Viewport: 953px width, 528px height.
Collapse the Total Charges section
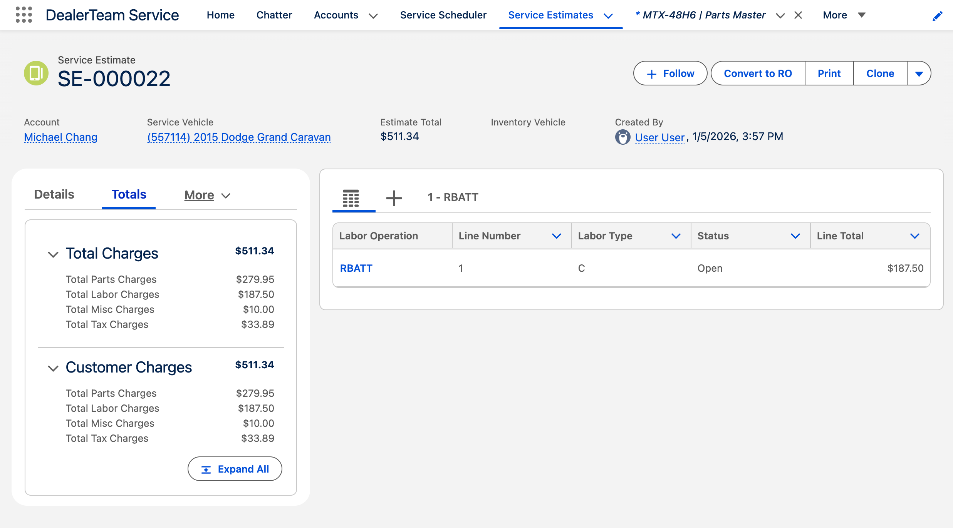53,254
